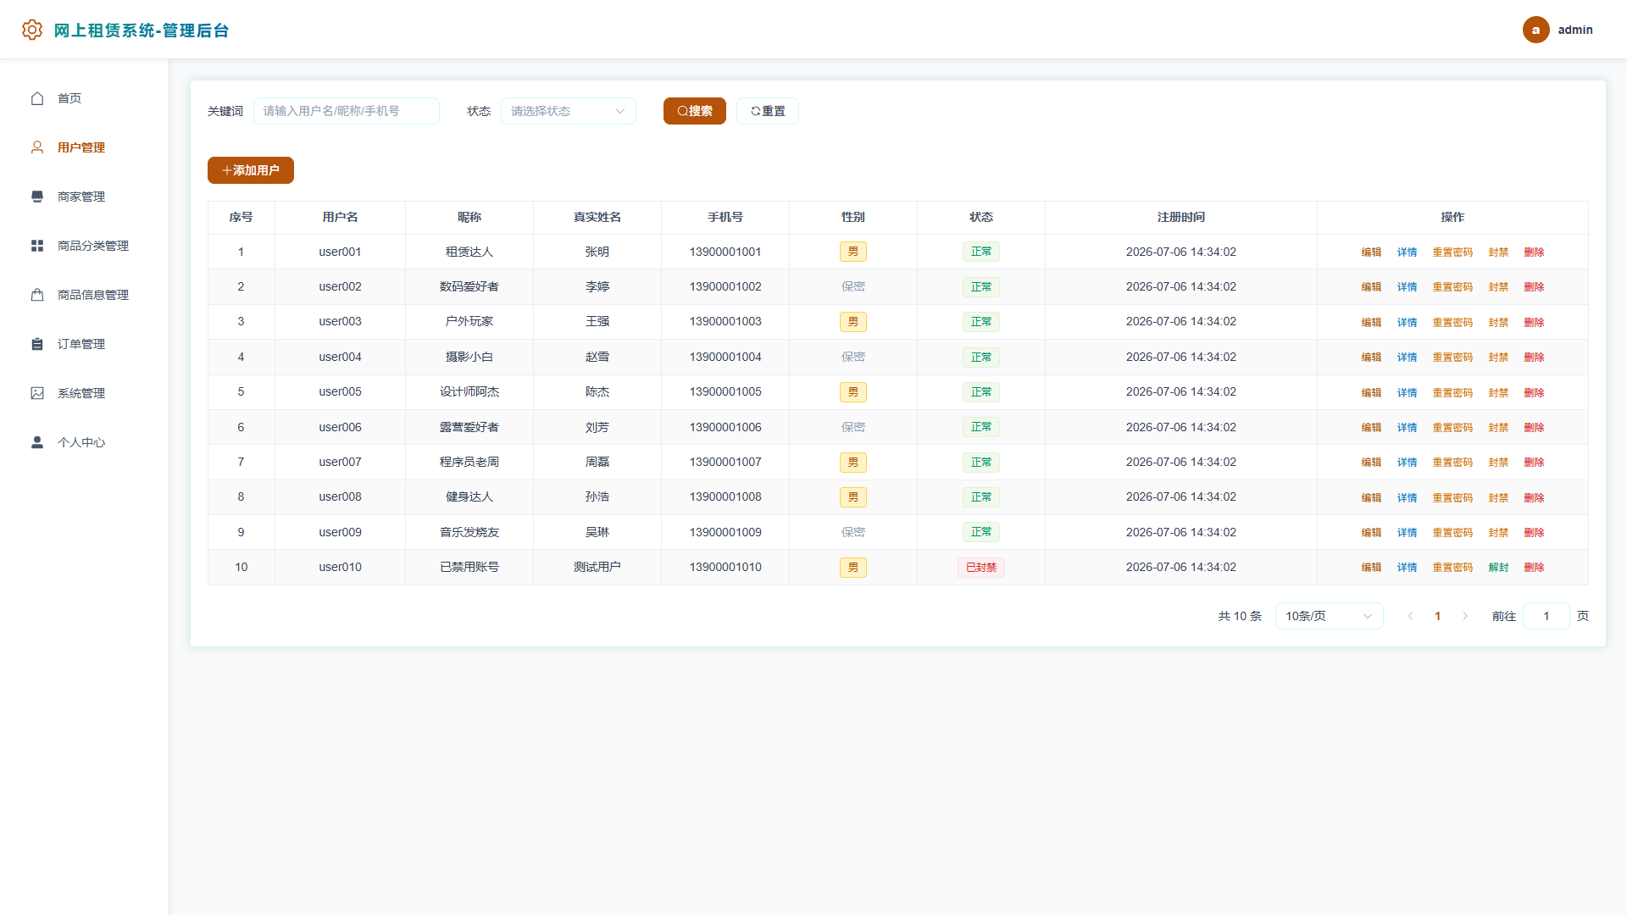Open 商品分类管理 grid icon
Viewport: 1627px width, 915px height.
coord(37,246)
